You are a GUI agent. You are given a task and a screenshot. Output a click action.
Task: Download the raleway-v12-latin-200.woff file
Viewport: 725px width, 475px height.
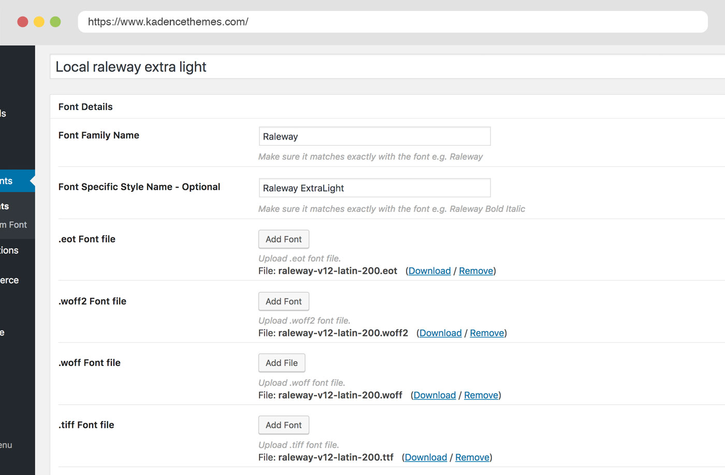pyautogui.click(x=434, y=395)
